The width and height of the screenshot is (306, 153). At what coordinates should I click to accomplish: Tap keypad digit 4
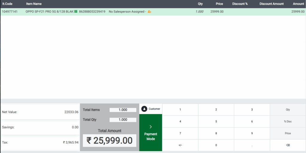[180, 121]
